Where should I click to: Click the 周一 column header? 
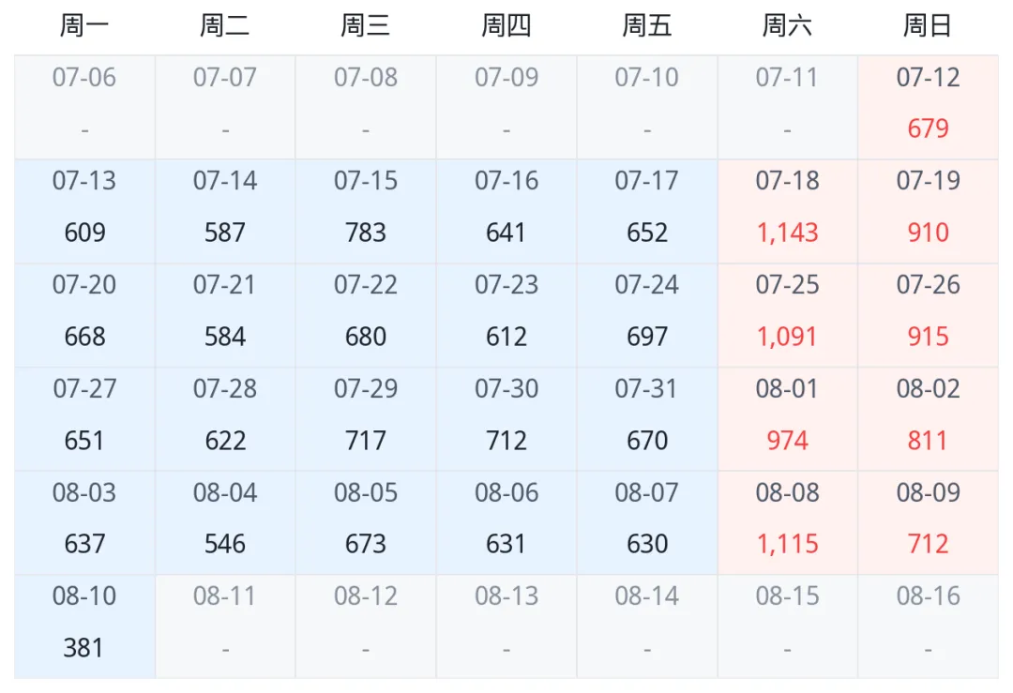[84, 26]
